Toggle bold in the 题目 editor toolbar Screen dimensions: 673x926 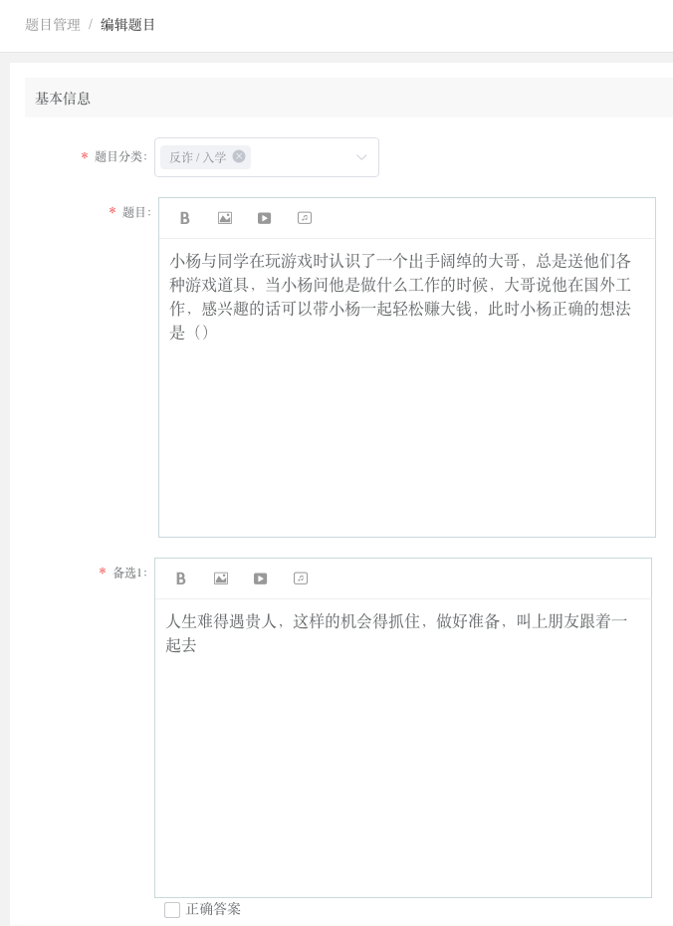(185, 218)
